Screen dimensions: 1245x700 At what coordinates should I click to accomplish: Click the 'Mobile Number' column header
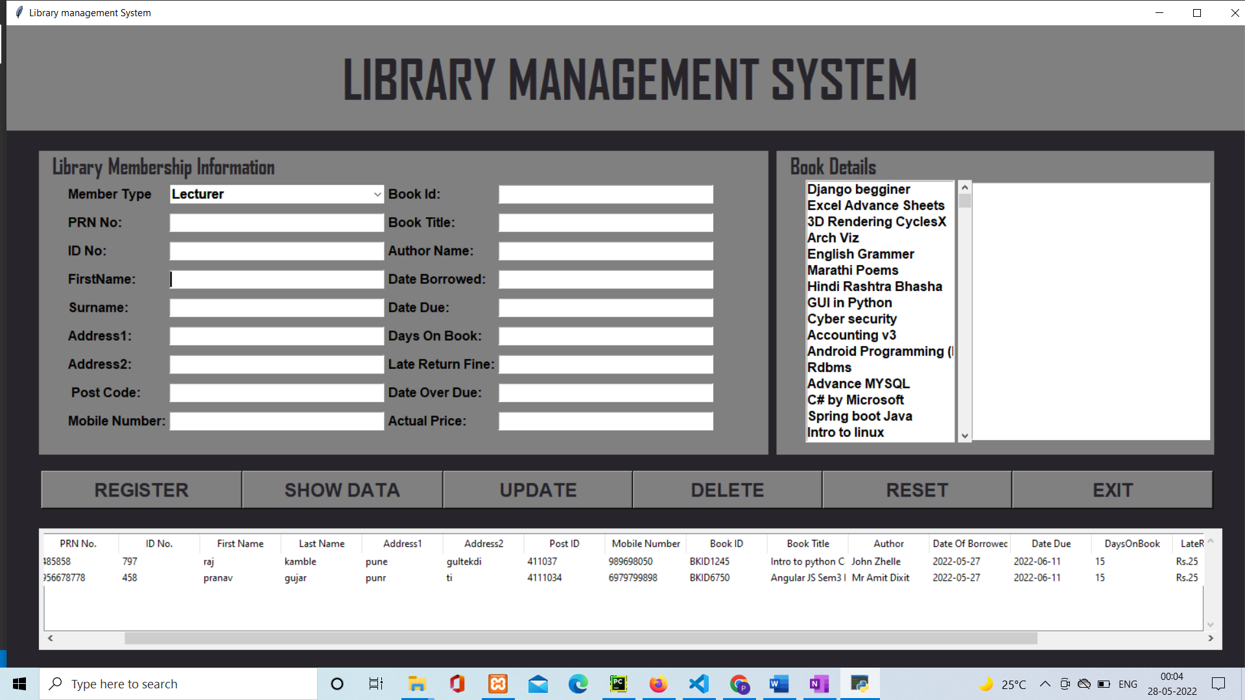pos(646,544)
